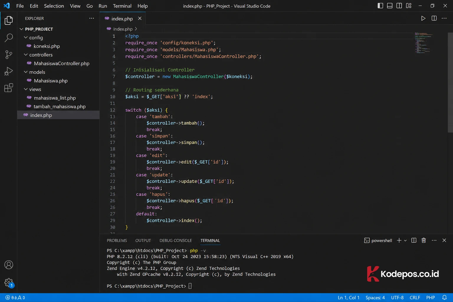The image size is (453, 302).
Task: Split the editor to the right
Action: tap(434, 18)
